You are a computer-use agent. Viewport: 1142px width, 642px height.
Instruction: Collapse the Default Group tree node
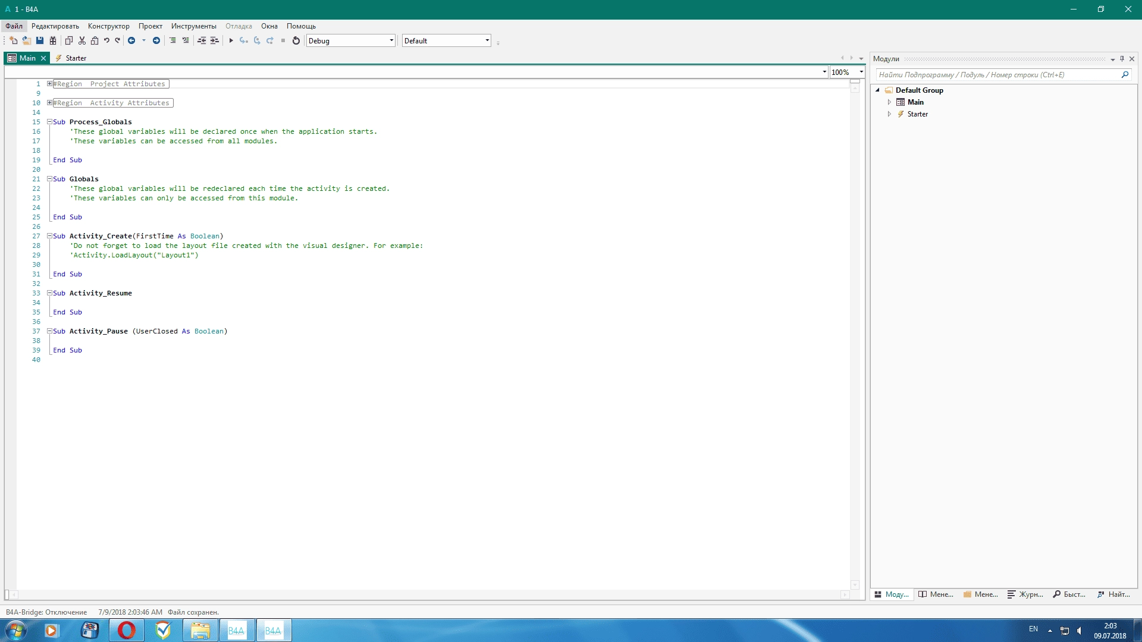(877, 90)
